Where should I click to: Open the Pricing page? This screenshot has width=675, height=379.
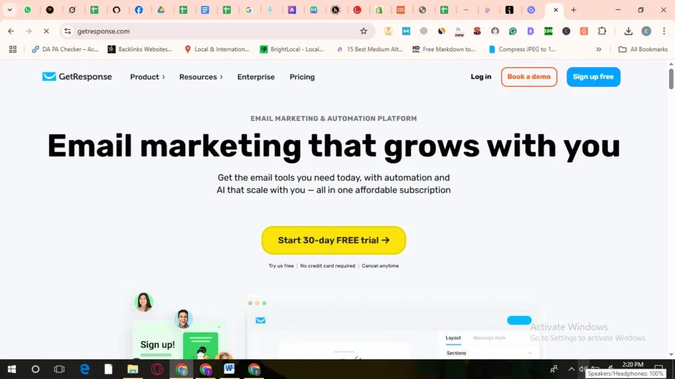point(302,77)
